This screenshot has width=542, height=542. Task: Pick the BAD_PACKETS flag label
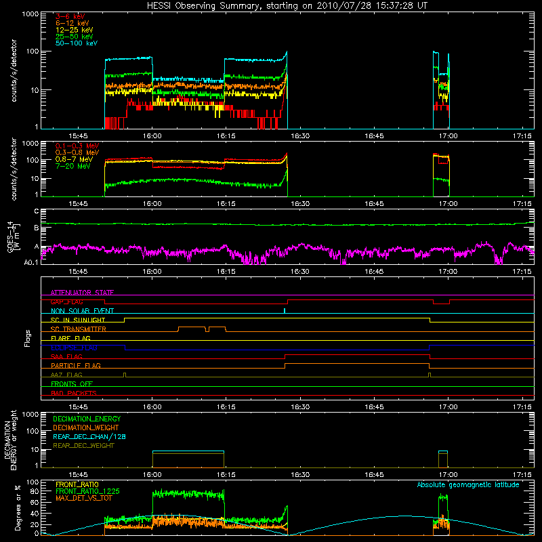[74, 393]
